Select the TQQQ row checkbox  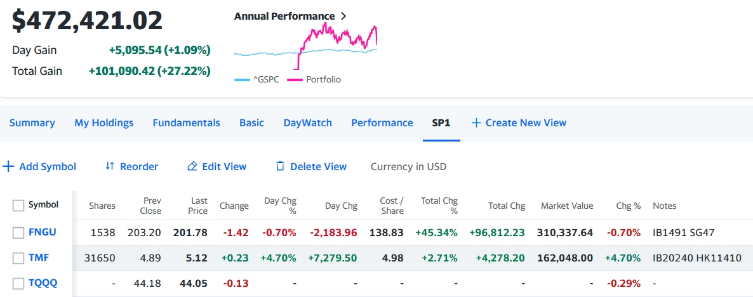[x=19, y=283]
